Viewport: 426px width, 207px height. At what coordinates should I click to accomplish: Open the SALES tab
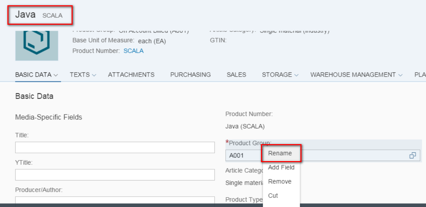236,75
